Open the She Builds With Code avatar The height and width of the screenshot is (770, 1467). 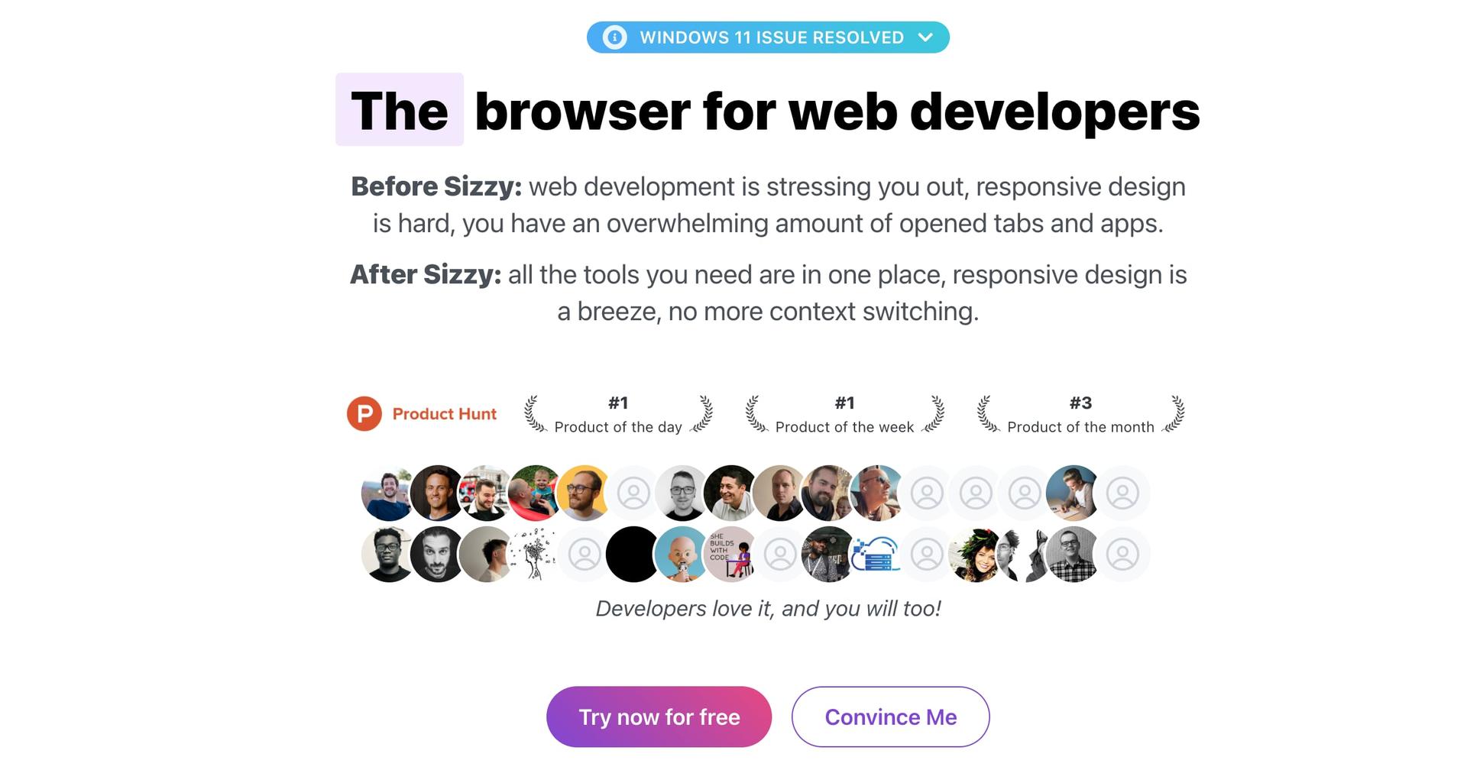[731, 555]
